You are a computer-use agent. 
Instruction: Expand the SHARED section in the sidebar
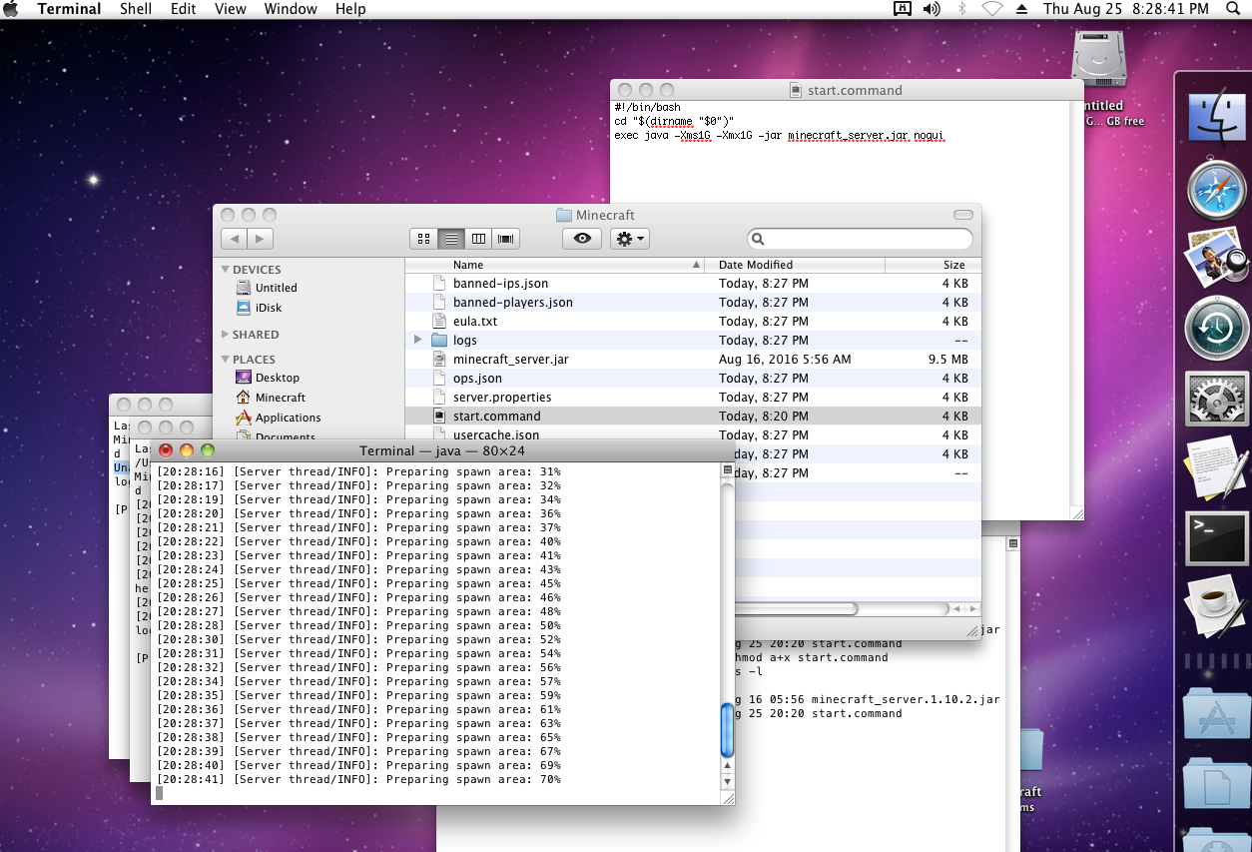point(226,335)
